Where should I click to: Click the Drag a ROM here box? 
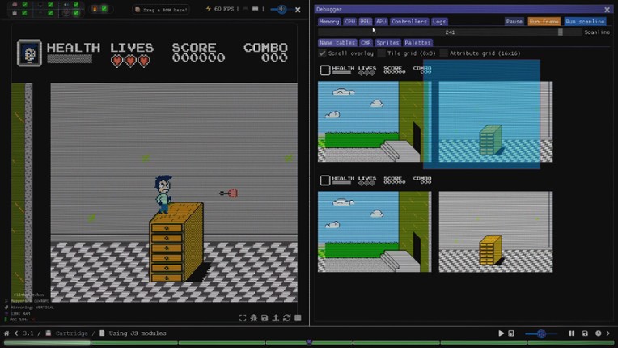(x=161, y=10)
